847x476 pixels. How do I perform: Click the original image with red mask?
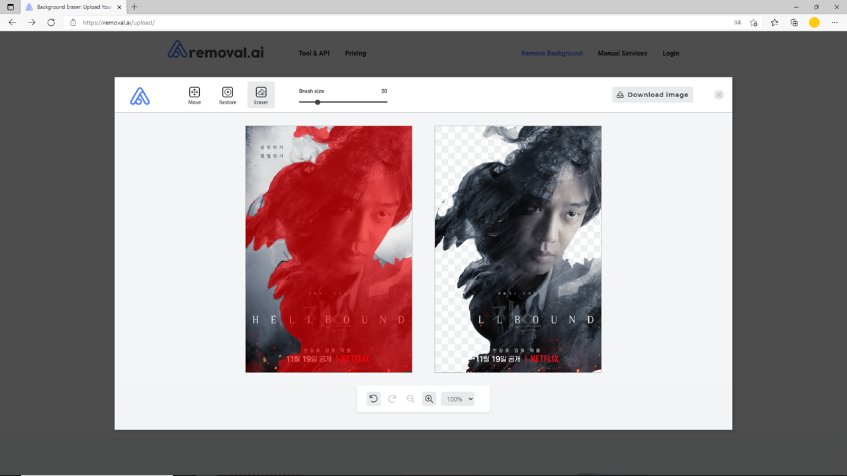pyautogui.click(x=329, y=249)
